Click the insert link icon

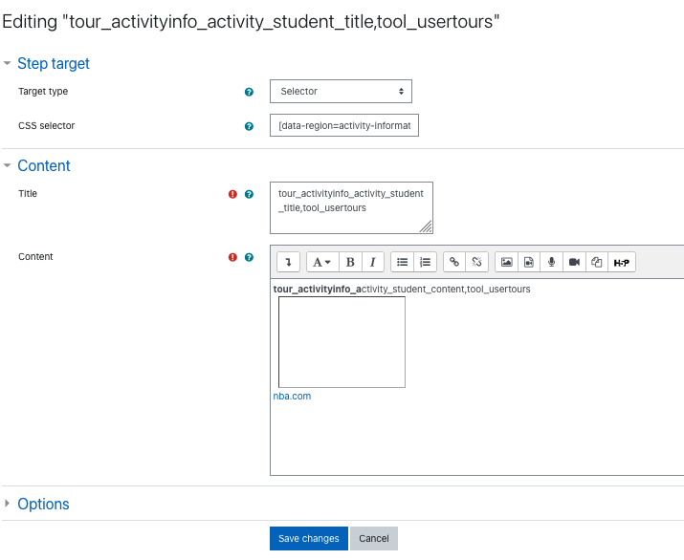(454, 262)
